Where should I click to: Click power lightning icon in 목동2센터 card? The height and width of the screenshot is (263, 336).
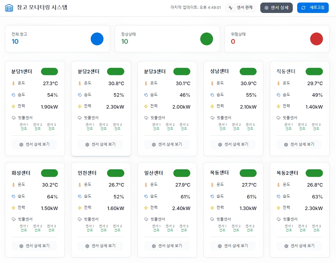point(279,208)
